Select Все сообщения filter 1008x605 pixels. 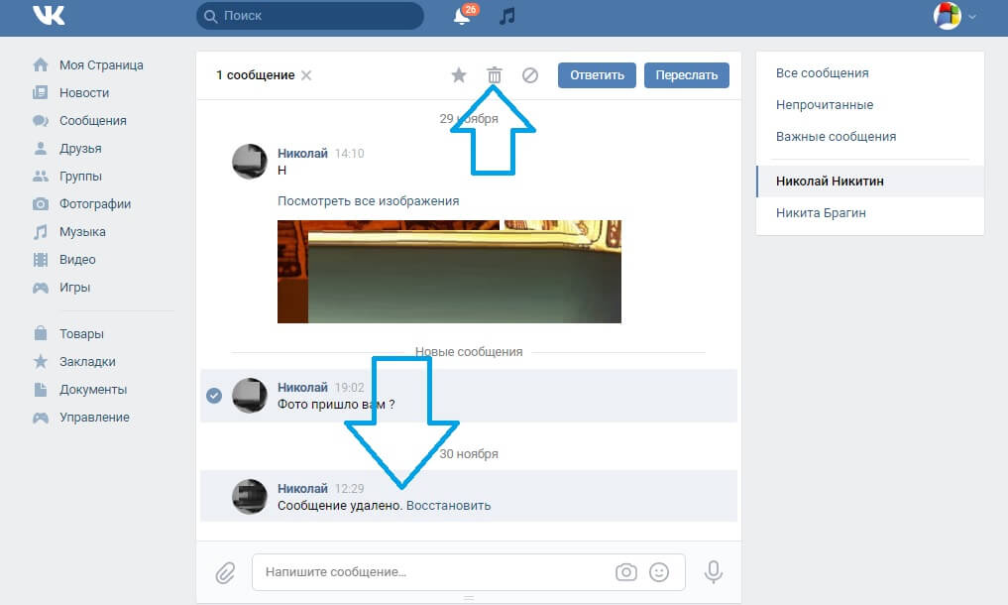822,72
